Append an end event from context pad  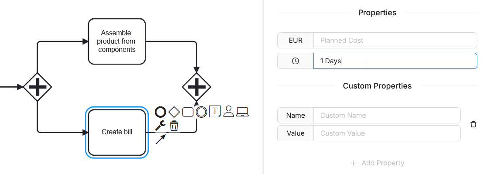[160, 112]
